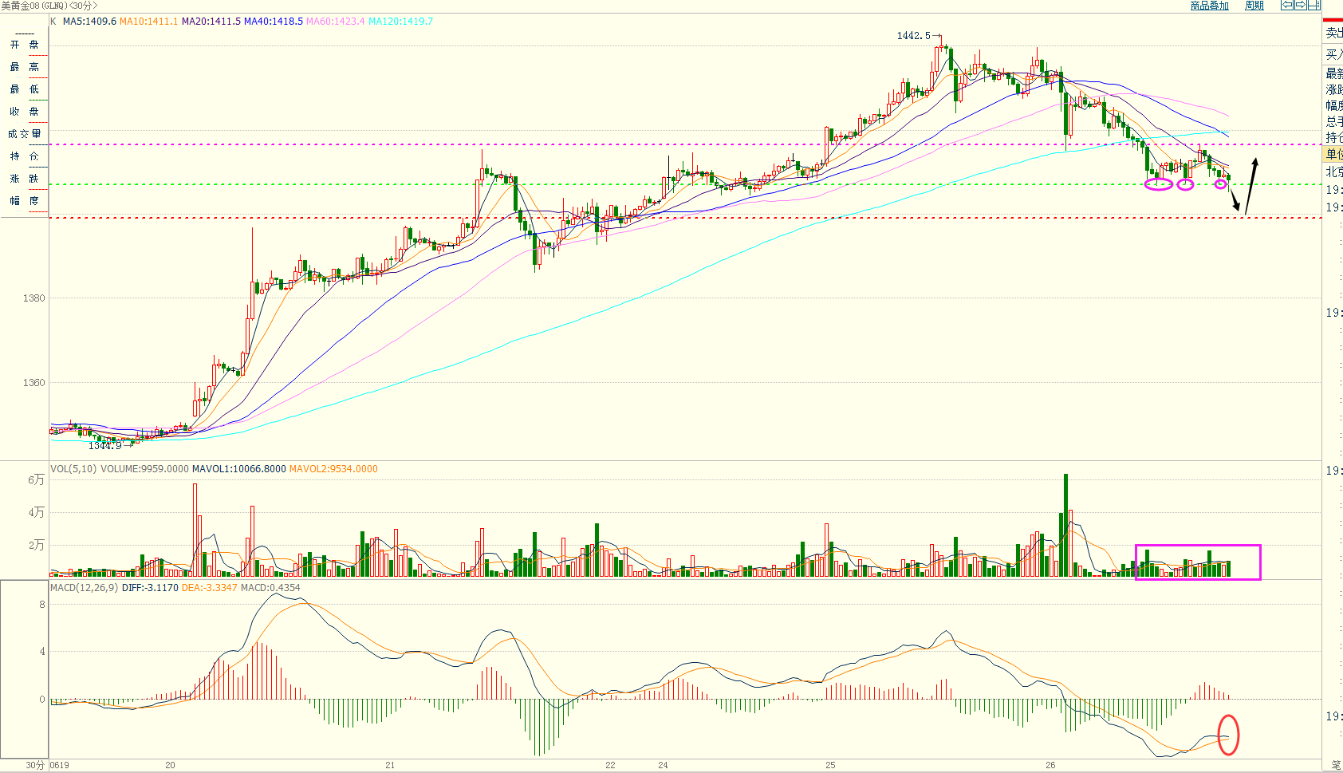Click the DEA:-3.3347 value
This screenshot has width=1343, height=773.
pos(210,588)
